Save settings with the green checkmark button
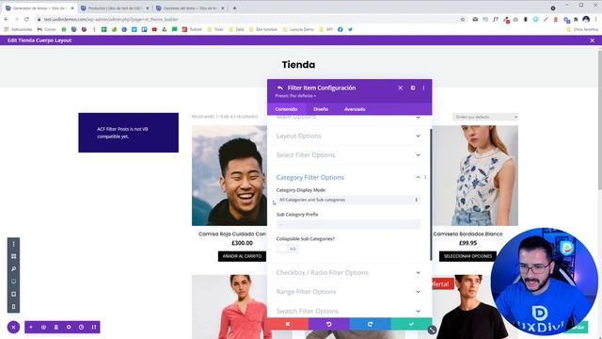The image size is (602, 339). pyautogui.click(x=411, y=324)
